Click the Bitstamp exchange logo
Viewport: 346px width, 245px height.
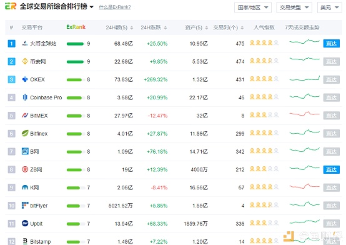(x=25, y=241)
